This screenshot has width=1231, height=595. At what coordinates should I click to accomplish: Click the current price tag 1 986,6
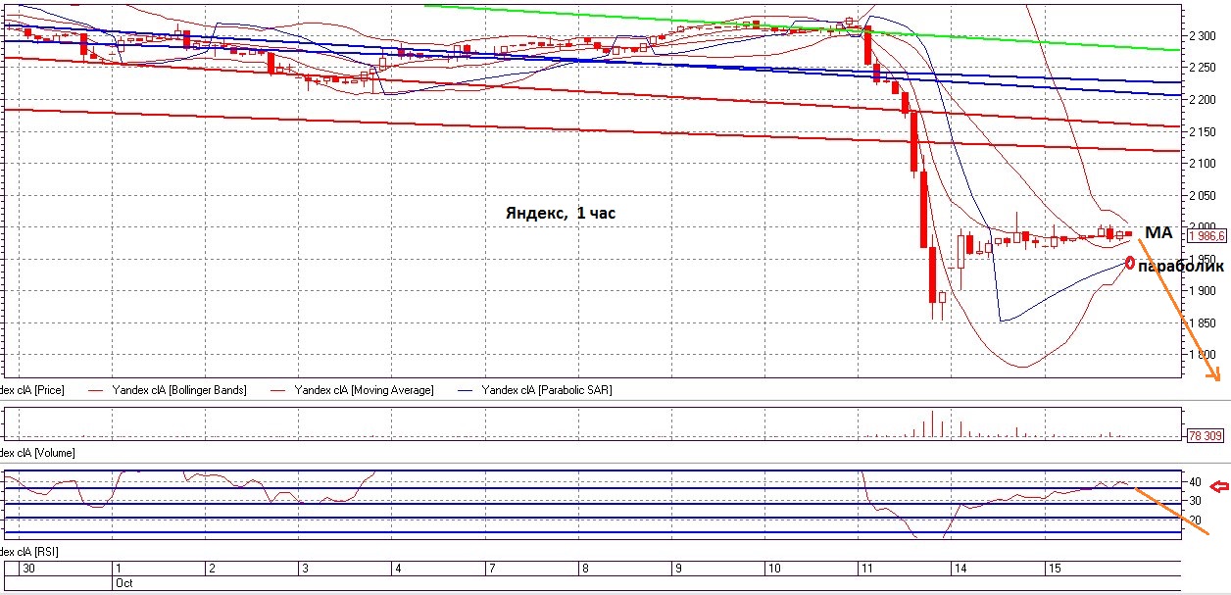coord(1206,236)
